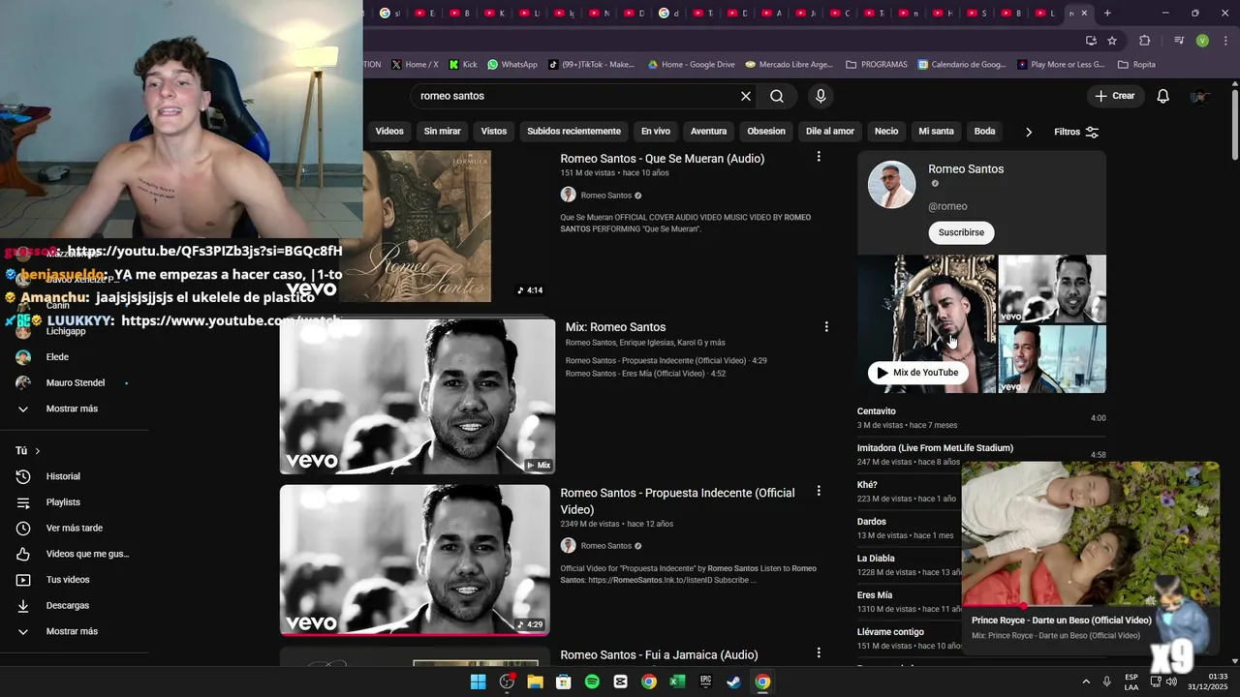
Task: Open Steam from the taskbar
Action: 734,682
